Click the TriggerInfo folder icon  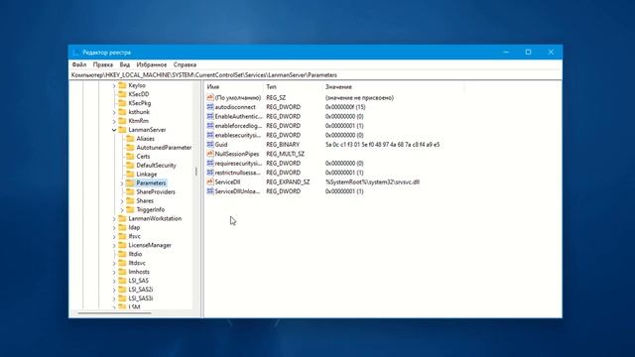click(130, 210)
